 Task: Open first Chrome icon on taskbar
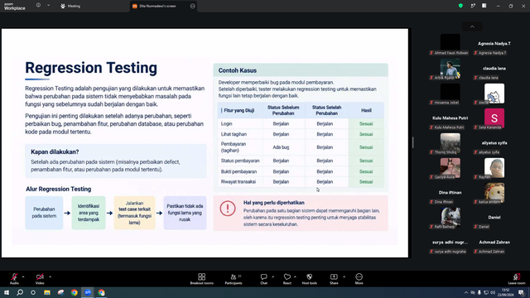(75, 292)
